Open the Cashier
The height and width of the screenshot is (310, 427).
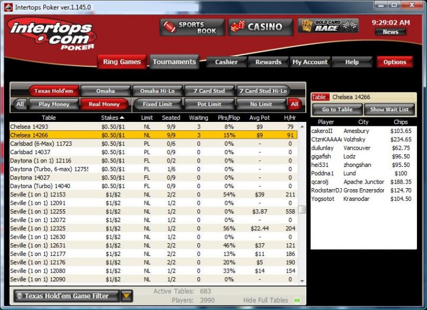tap(226, 62)
